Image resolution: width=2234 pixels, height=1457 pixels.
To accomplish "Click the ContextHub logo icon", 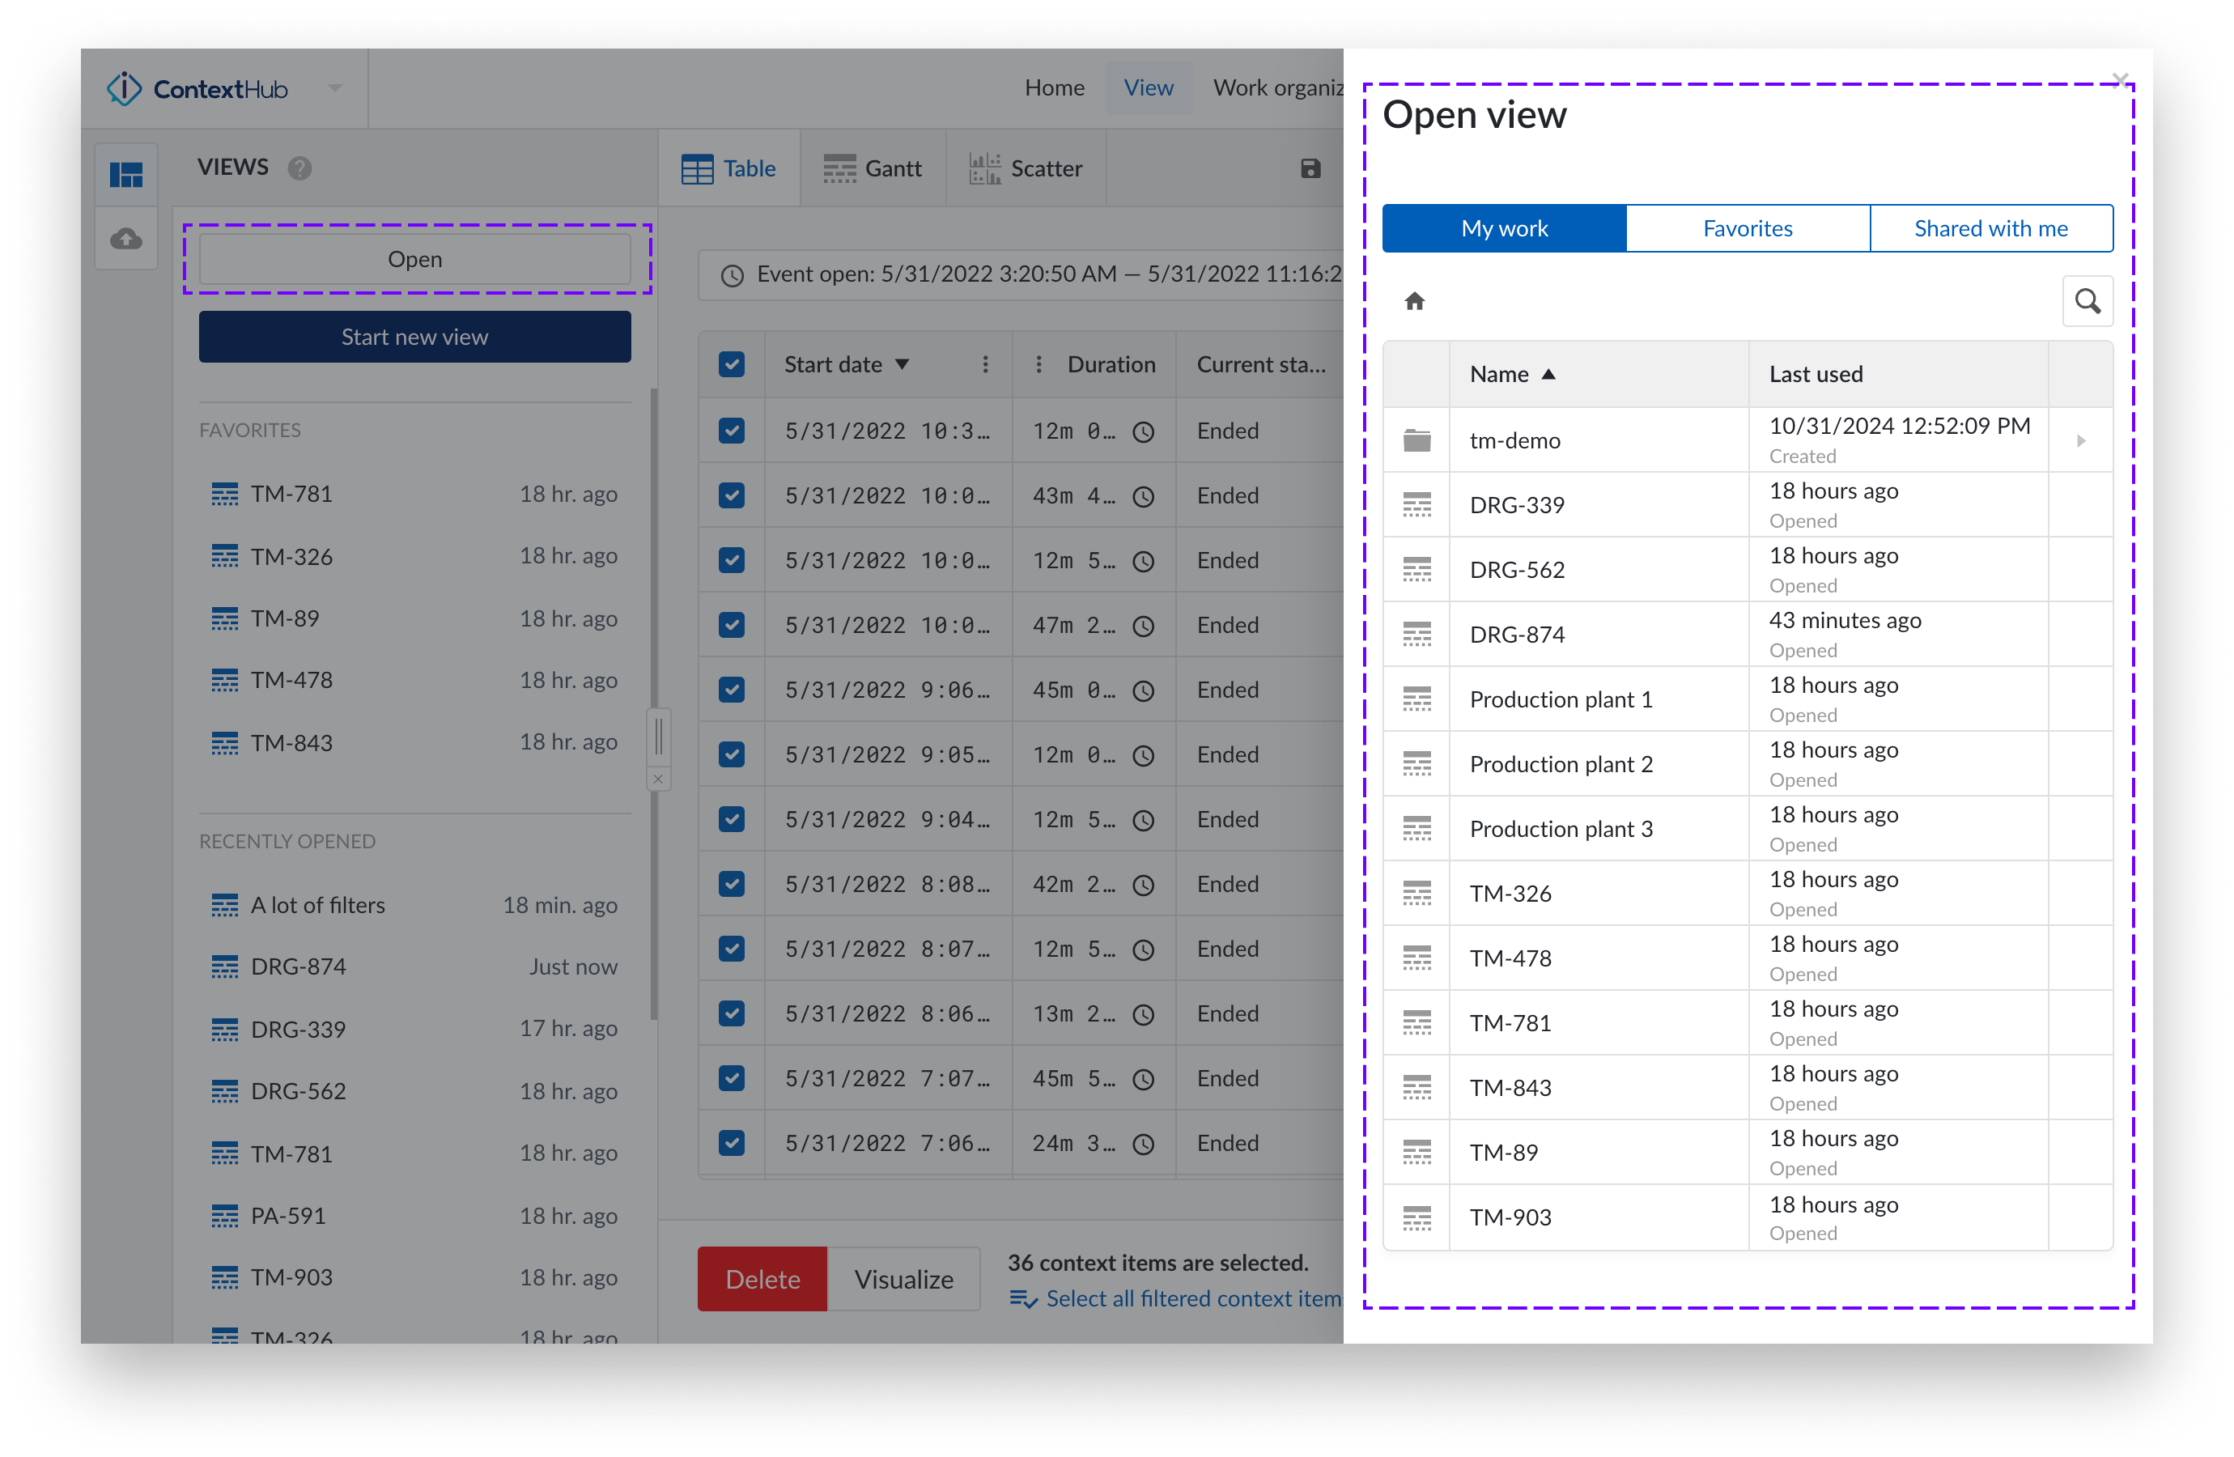I will click(x=124, y=89).
